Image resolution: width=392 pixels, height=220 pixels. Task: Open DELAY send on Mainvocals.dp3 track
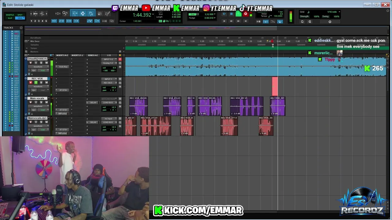coord(93,122)
